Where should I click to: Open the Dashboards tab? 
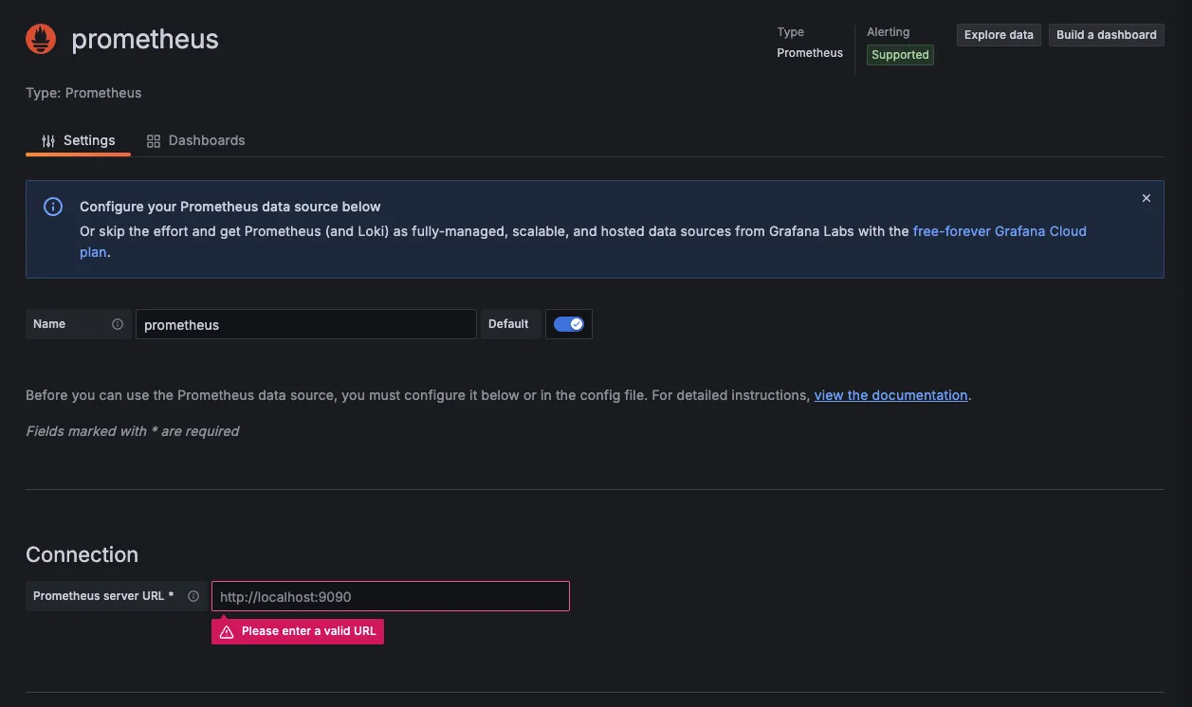(x=196, y=140)
